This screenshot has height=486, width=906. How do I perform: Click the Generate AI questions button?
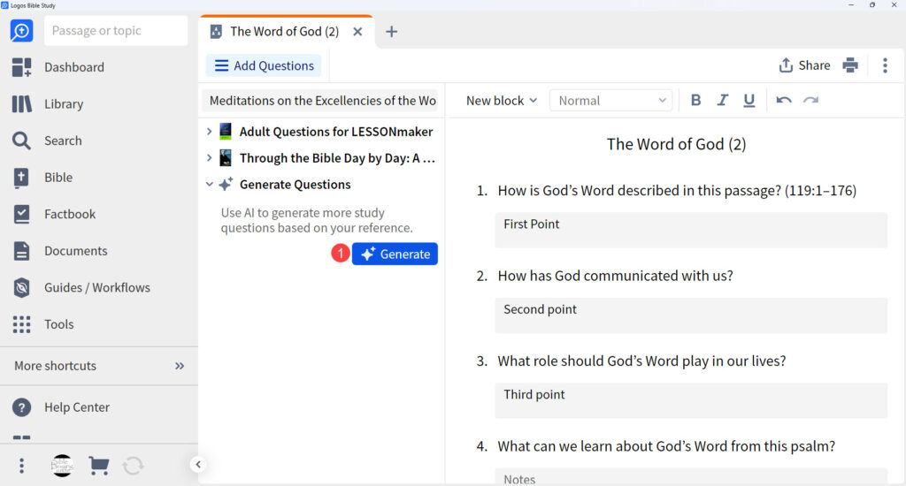[x=395, y=254]
